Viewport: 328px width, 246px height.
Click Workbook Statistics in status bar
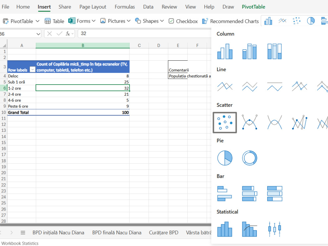tap(20, 243)
